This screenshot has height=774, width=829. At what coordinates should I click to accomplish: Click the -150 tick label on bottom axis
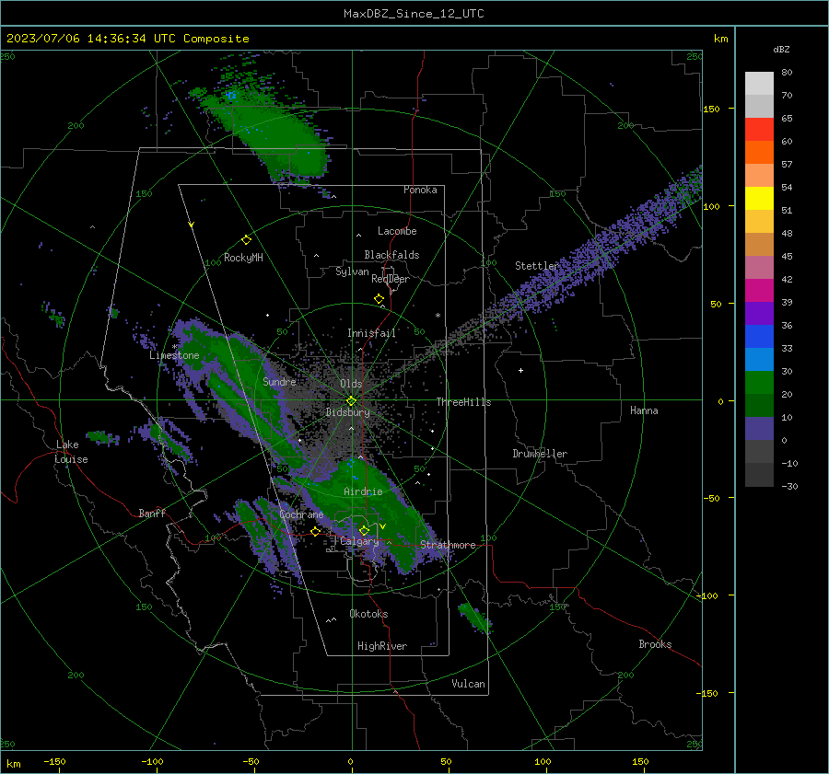coord(54,761)
